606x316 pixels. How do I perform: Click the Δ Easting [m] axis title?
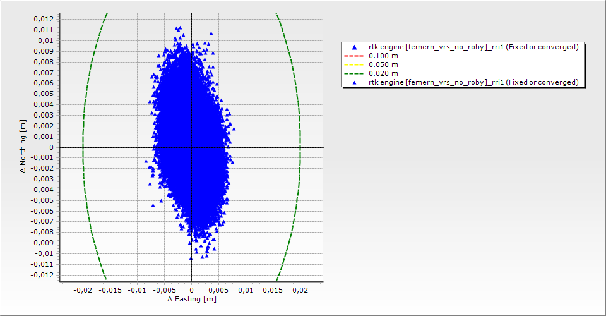click(x=191, y=299)
